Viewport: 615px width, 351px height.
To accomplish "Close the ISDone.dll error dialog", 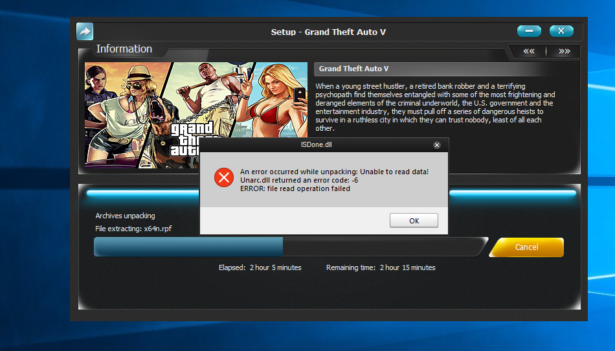I will coord(436,145).
